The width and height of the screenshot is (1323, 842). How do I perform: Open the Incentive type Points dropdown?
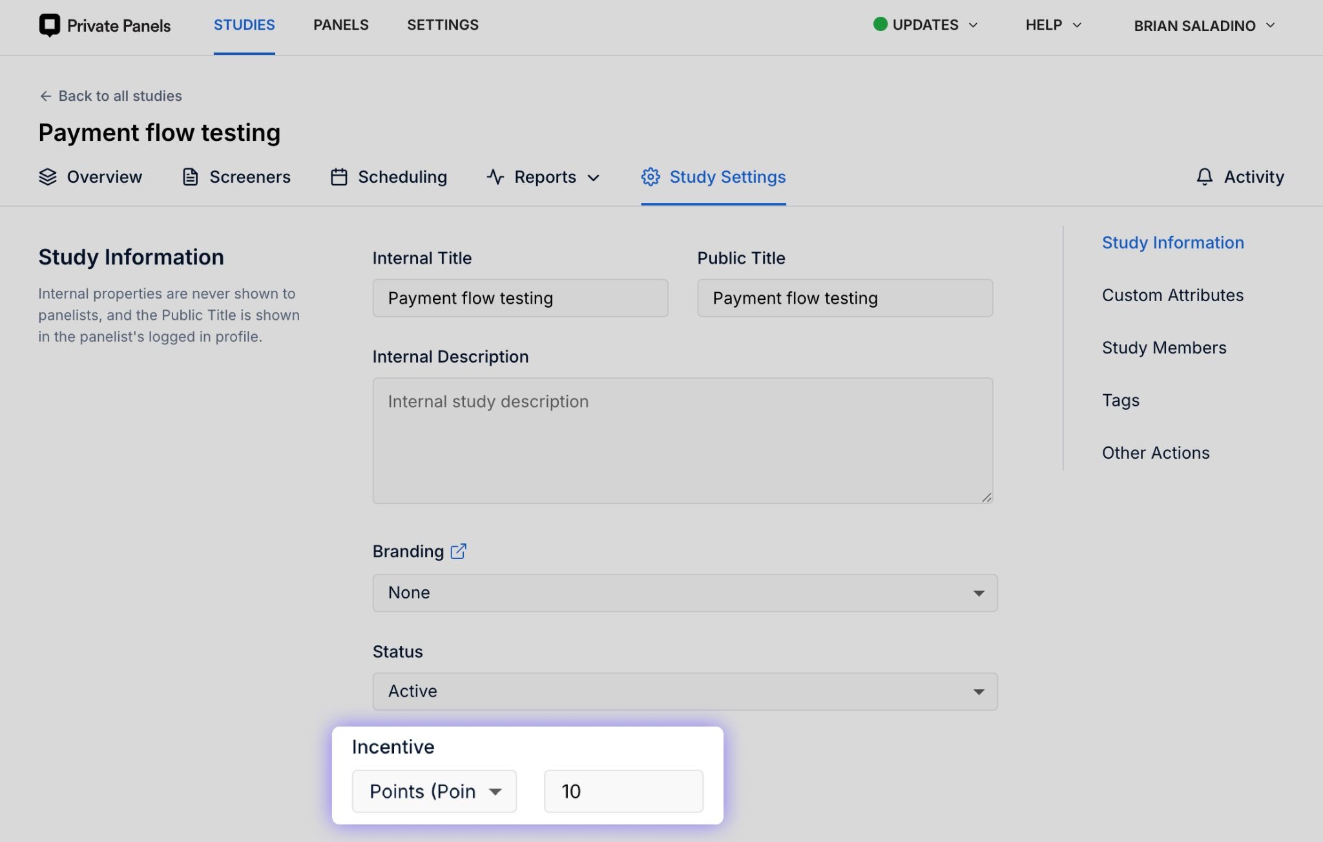click(x=434, y=791)
